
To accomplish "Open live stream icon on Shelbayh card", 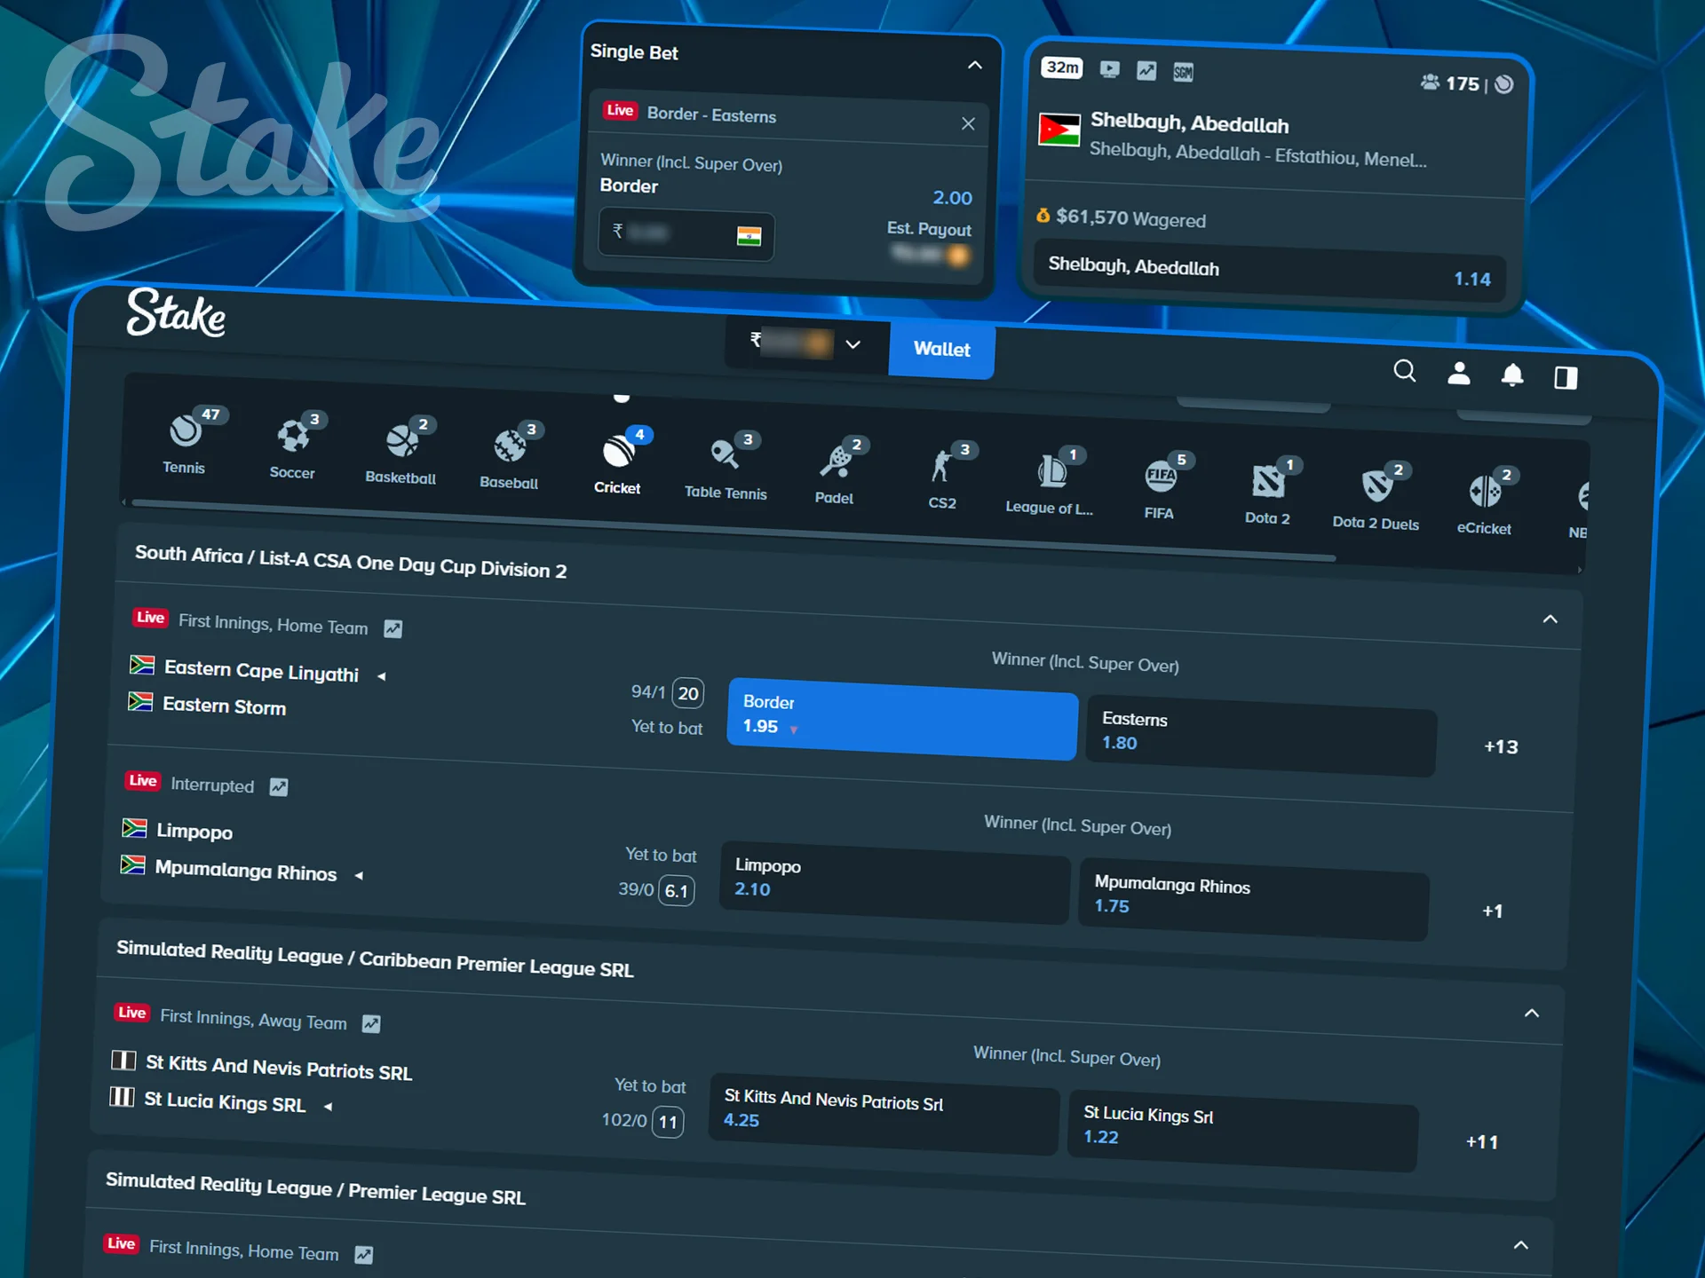I will coord(1110,69).
